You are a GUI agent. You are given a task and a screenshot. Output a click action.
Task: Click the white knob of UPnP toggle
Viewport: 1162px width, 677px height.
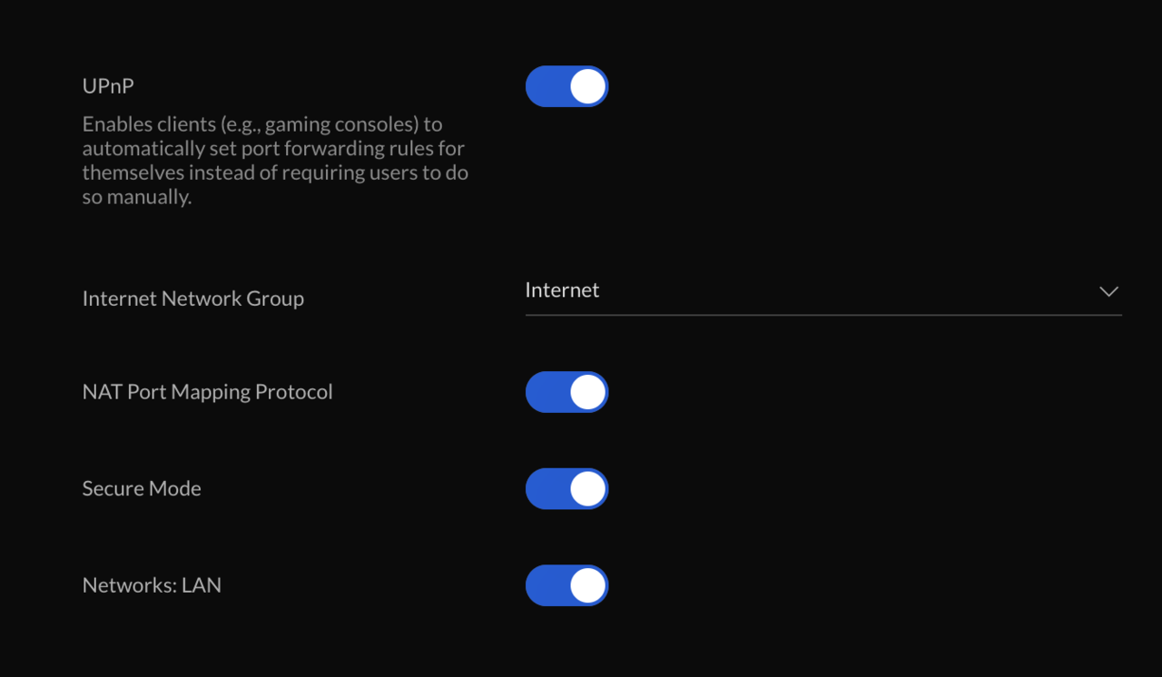tap(587, 86)
